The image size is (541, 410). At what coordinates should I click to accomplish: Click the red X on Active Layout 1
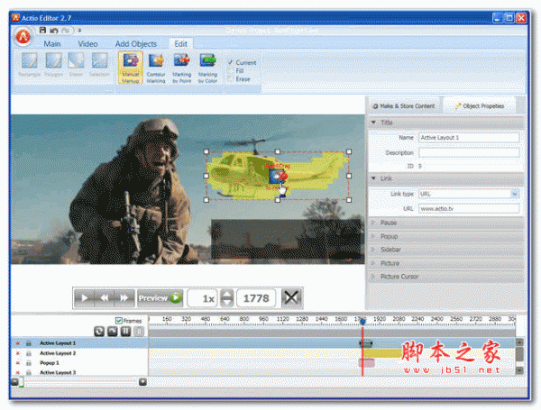pyautogui.click(x=18, y=343)
